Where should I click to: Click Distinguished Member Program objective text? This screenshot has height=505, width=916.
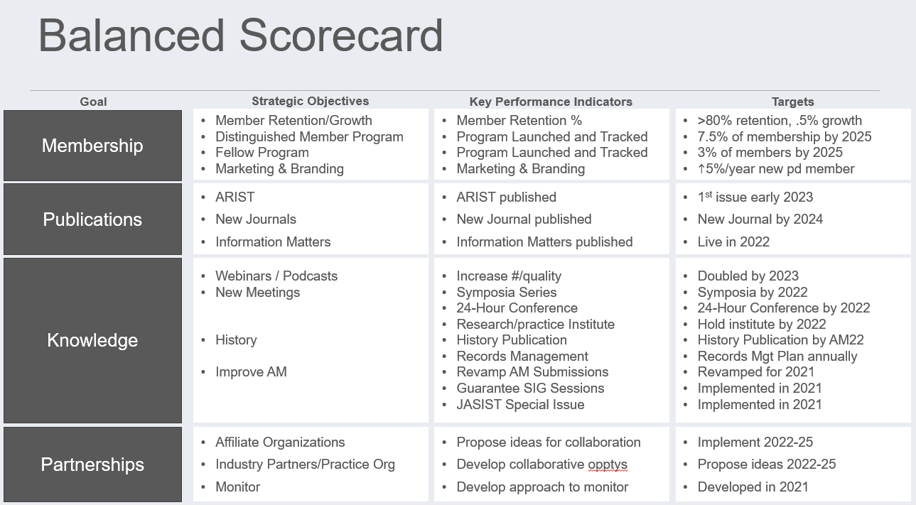(309, 136)
